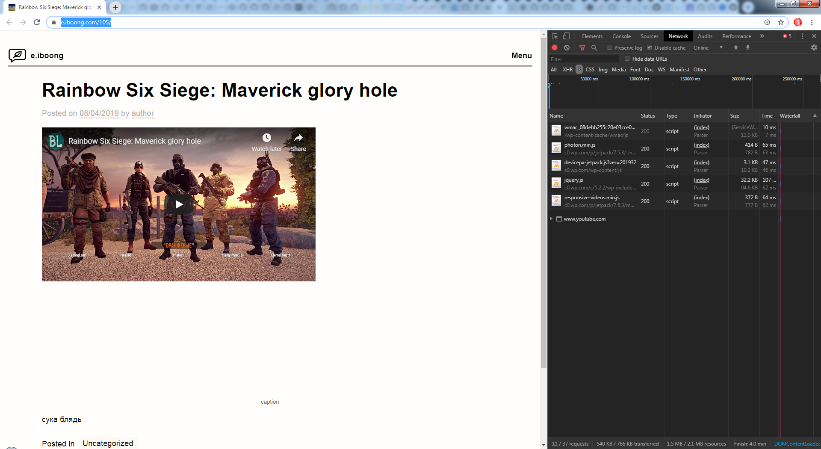Activate the DevTools inspect element picker
This screenshot has width=821, height=449.
[555, 36]
